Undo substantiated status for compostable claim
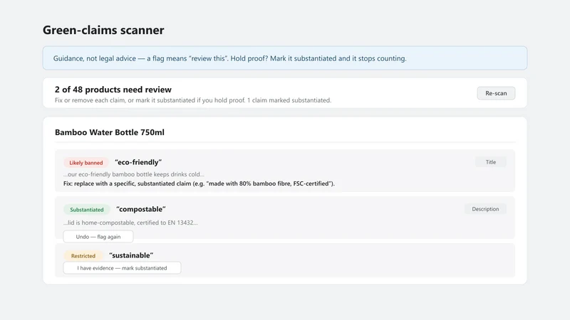 [98, 237]
